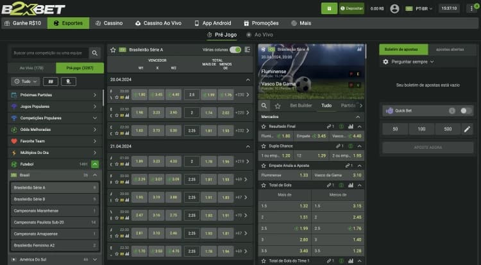Open the Tudo time filter dropdown
The image size is (481, 265).
coord(26,81)
